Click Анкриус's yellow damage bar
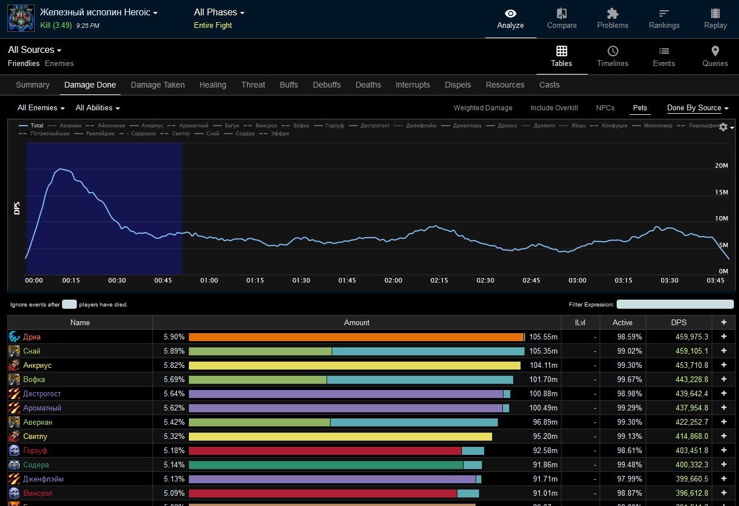 click(x=354, y=365)
